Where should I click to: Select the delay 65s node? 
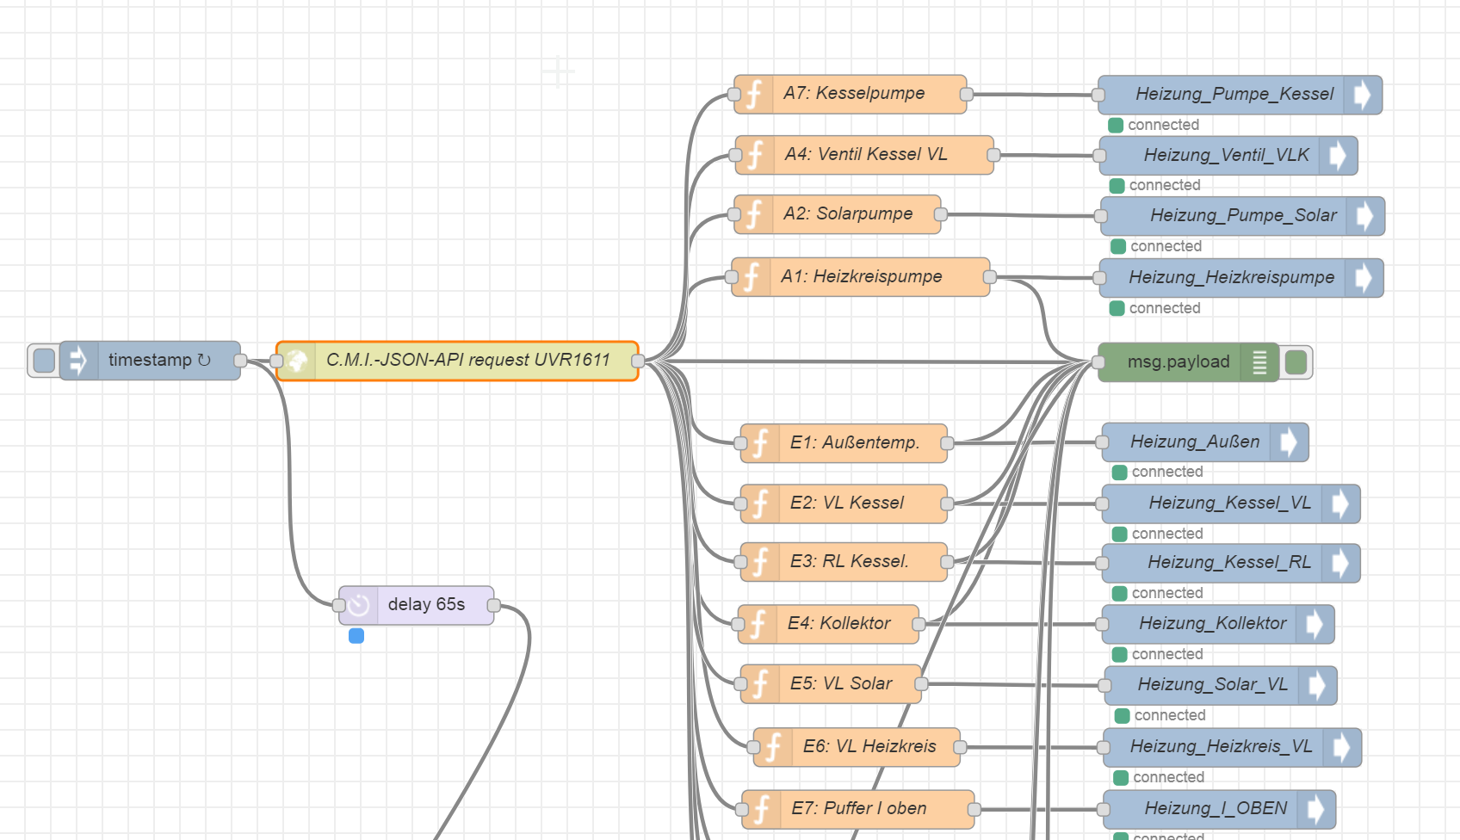coord(417,605)
